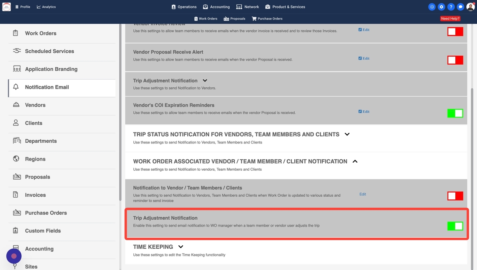The width and height of the screenshot is (477, 270).
Task: Select Sites in the sidebar
Action: tap(62, 265)
